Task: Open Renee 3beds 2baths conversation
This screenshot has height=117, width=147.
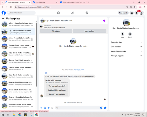Action: pyautogui.click(x=18, y=91)
